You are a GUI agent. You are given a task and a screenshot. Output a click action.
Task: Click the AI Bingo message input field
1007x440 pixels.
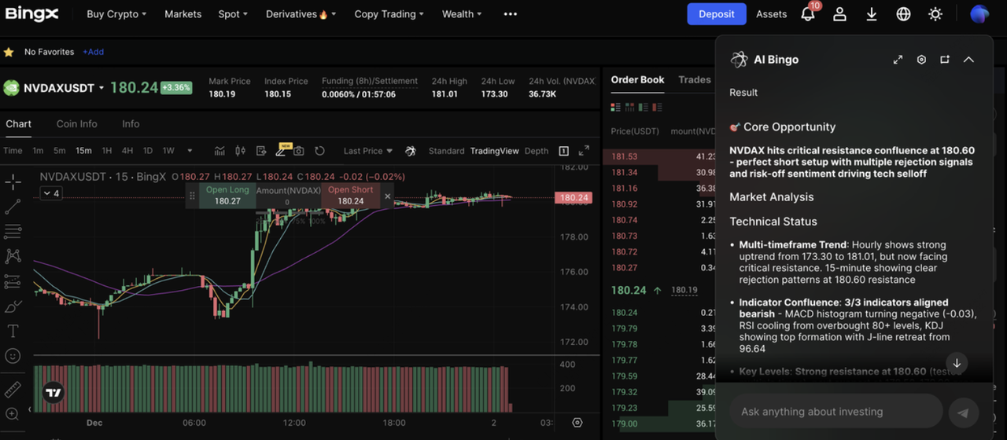(x=835, y=412)
